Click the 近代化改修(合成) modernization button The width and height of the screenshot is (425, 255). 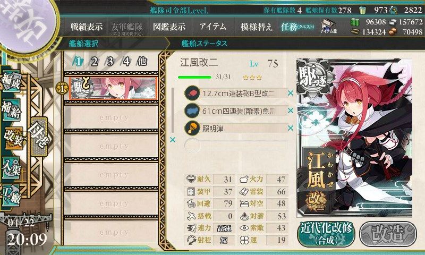coord(326,234)
